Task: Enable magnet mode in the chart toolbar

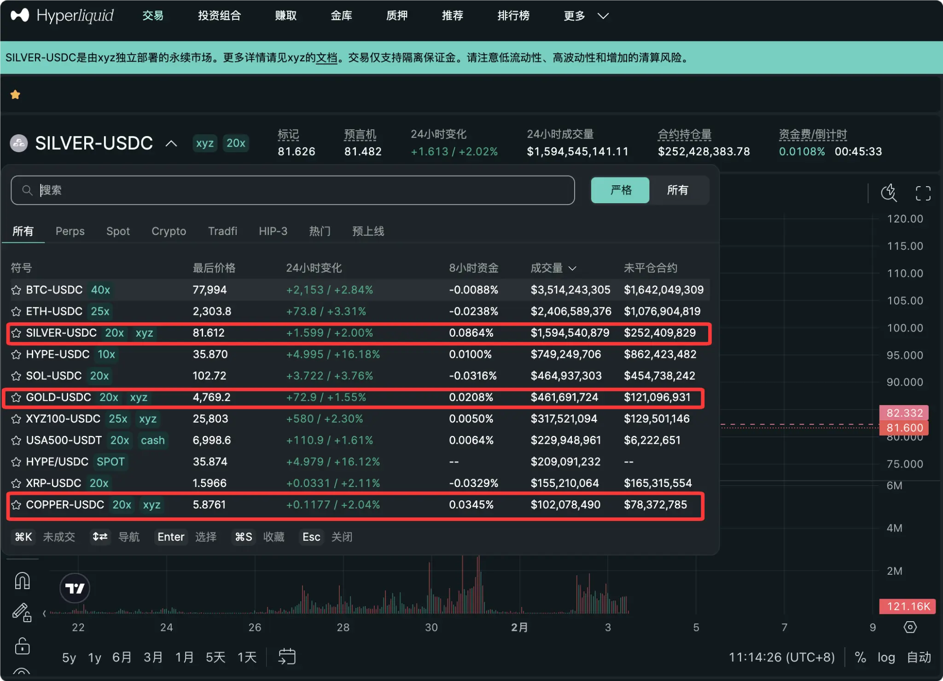Action: point(22,580)
